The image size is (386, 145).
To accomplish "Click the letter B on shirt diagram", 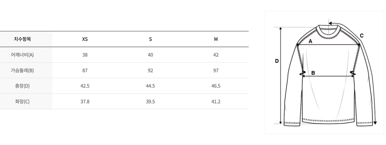I will (313, 73).
